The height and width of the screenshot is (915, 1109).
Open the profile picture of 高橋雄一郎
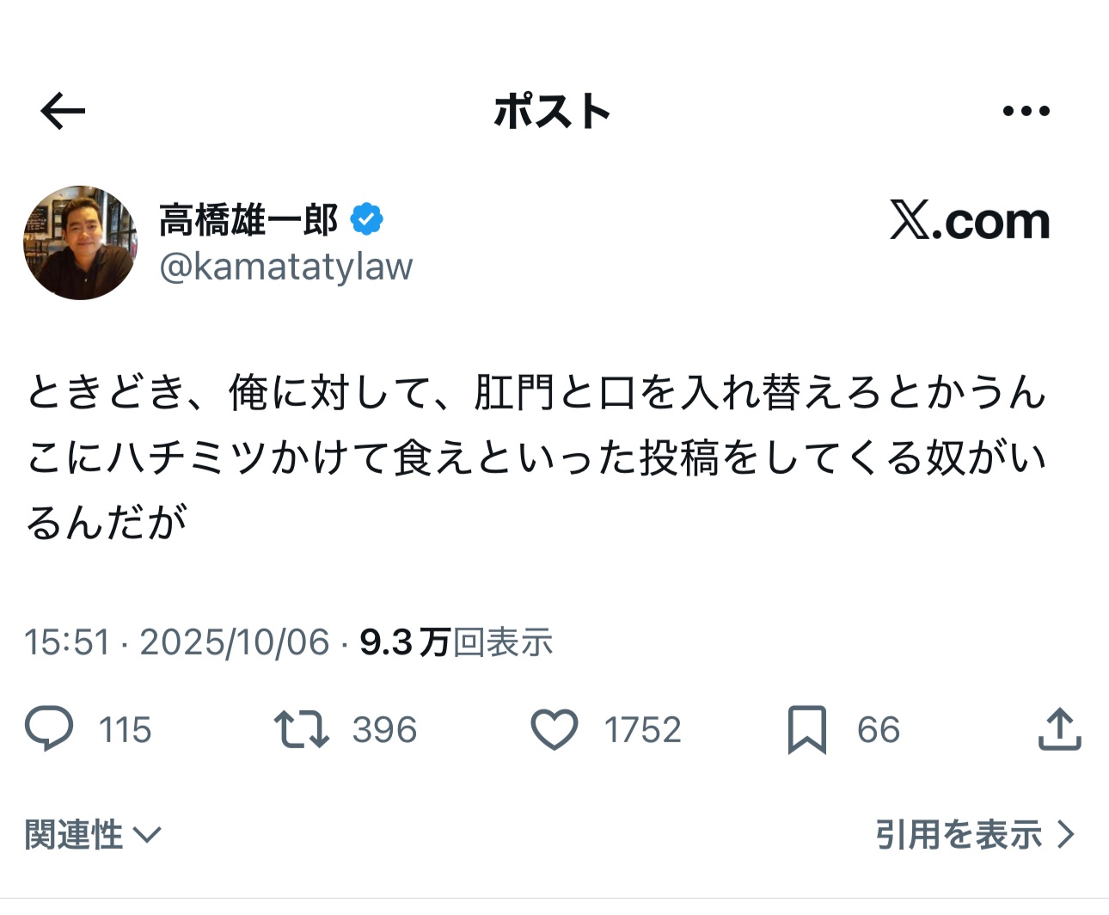pos(80,243)
